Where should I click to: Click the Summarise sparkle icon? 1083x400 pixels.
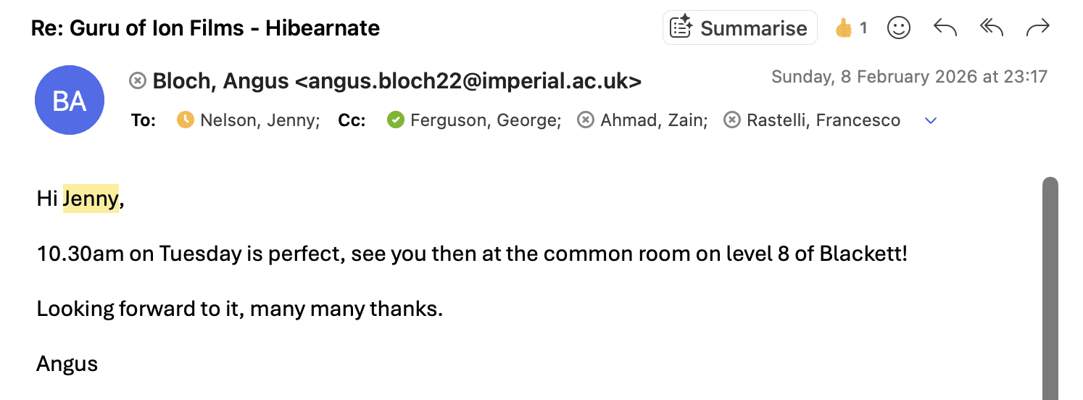681,28
